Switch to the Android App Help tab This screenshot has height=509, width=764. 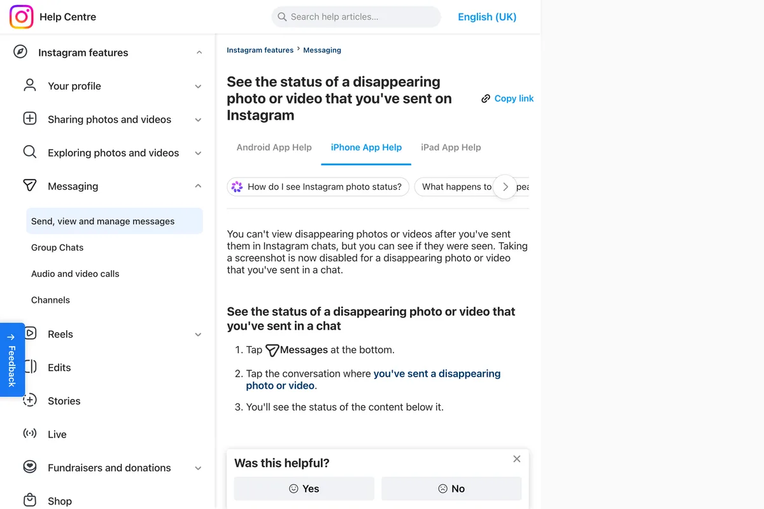point(274,147)
